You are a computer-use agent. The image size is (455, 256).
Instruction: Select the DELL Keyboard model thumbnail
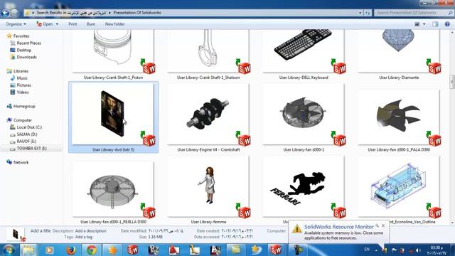[304, 51]
